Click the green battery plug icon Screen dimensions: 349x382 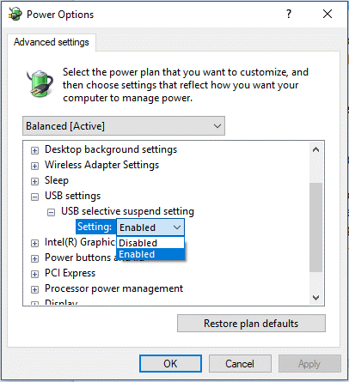(x=40, y=83)
